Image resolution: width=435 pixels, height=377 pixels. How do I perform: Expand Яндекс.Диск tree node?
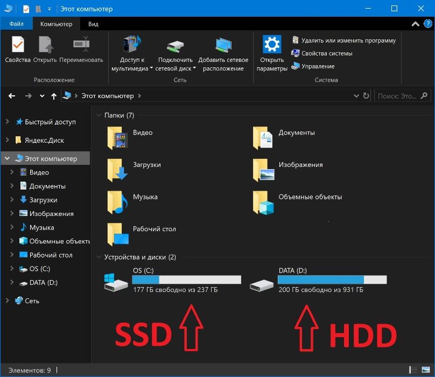pyautogui.click(x=8, y=140)
